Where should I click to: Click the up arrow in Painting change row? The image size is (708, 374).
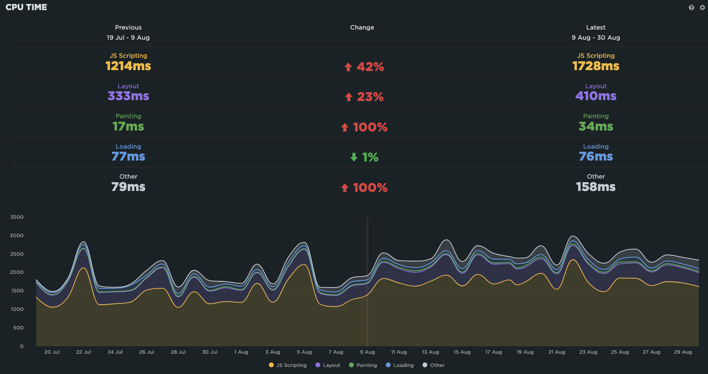pyautogui.click(x=345, y=127)
